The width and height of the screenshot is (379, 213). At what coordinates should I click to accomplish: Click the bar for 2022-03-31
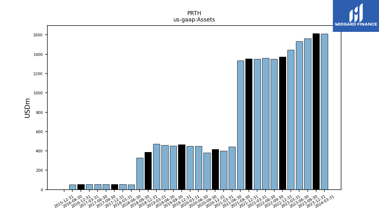tap(257, 124)
